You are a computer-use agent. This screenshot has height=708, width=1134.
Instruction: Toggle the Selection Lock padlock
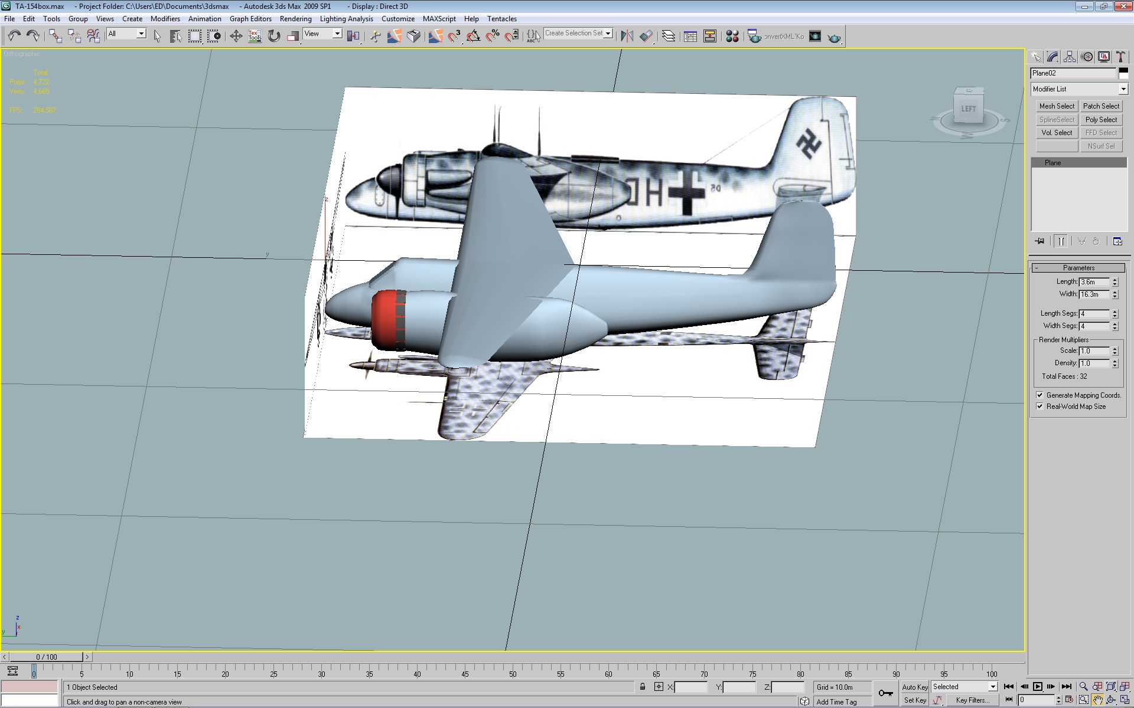(x=643, y=687)
